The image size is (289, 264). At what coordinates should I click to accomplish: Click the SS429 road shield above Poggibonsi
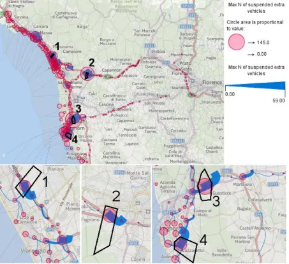[x=177, y=141]
